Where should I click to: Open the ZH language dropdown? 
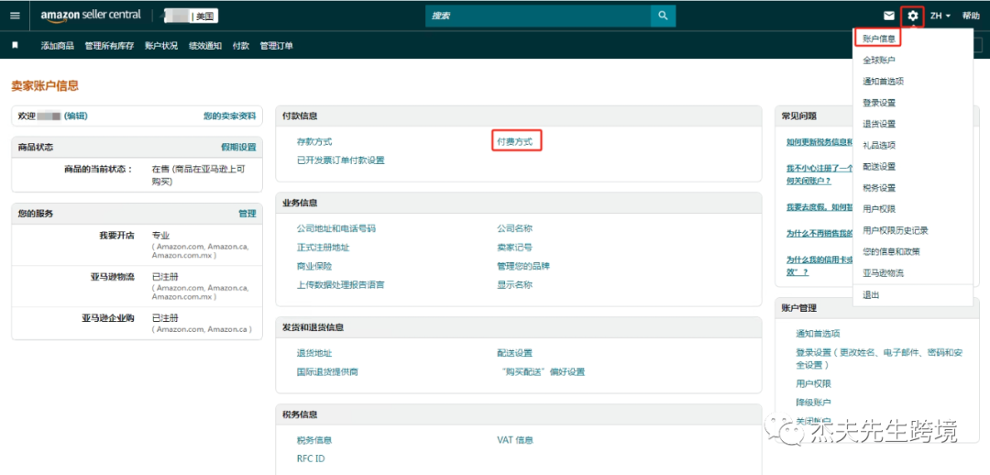point(940,16)
